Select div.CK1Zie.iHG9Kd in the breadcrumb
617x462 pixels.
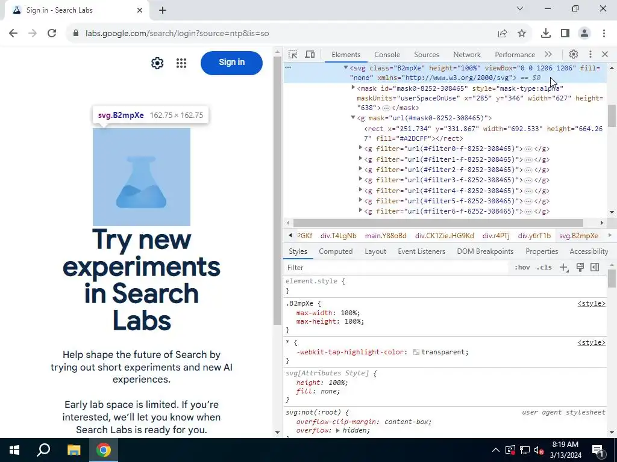[444, 236]
